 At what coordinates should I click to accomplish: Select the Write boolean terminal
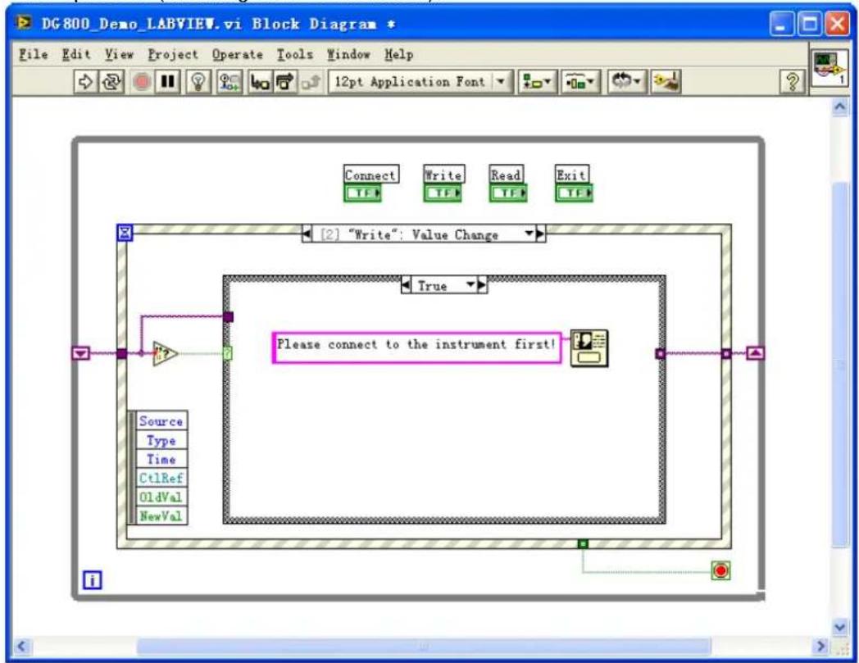click(443, 193)
